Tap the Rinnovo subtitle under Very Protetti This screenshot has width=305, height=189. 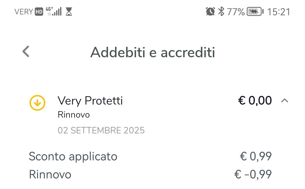[74, 115]
